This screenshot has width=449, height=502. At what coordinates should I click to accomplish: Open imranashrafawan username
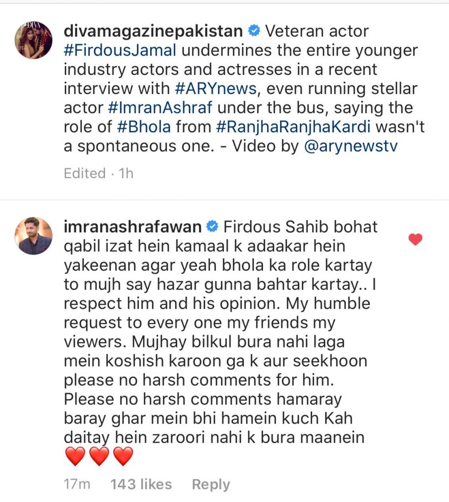tap(132, 226)
